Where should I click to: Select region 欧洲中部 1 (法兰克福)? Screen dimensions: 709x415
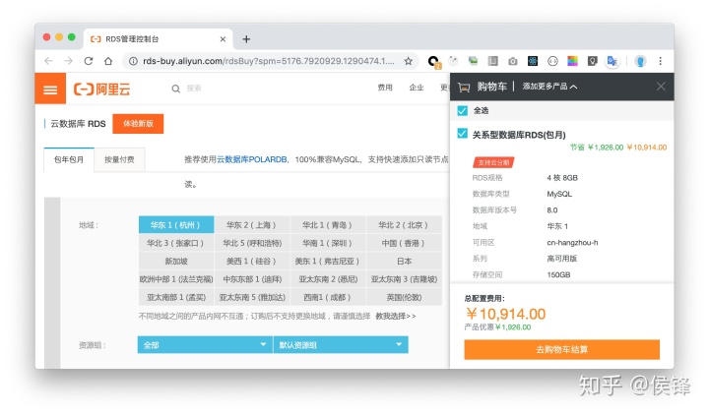tap(176, 279)
